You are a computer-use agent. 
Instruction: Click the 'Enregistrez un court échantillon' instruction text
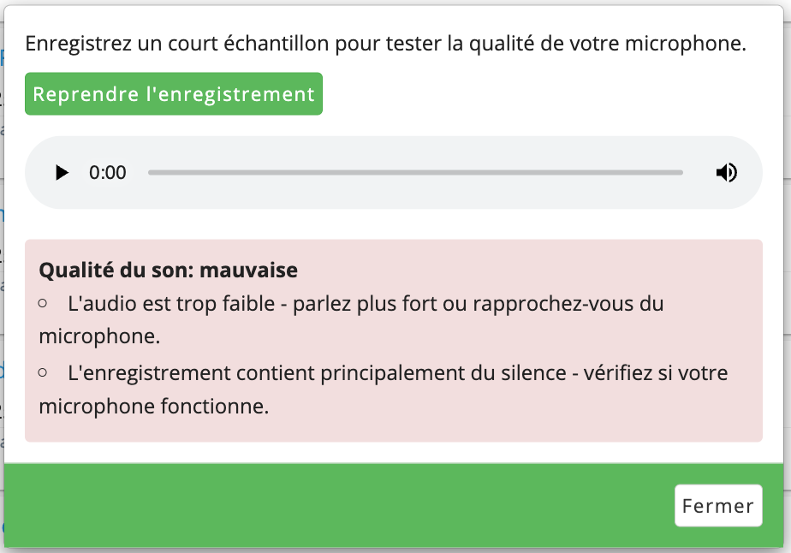pos(385,44)
